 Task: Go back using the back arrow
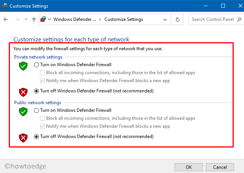(6, 19)
